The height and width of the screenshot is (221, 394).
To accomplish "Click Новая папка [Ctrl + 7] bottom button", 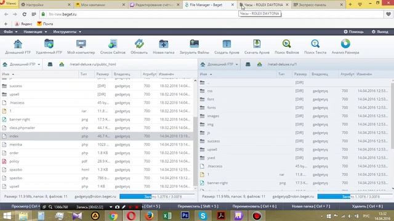I will click(311, 206).
